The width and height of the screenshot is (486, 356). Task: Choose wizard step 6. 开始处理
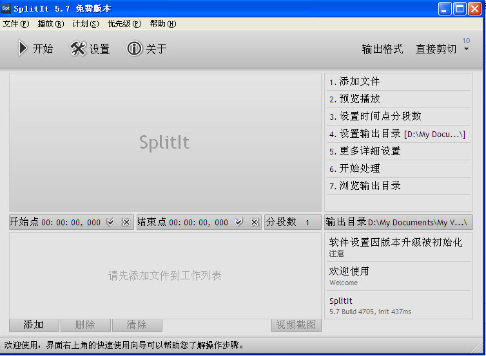(398, 169)
